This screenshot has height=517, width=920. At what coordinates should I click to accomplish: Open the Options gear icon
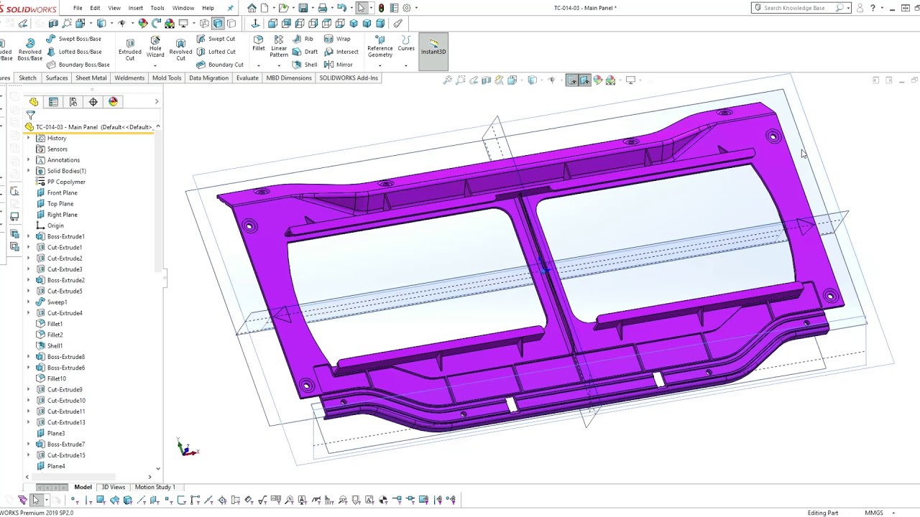(407, 8)
